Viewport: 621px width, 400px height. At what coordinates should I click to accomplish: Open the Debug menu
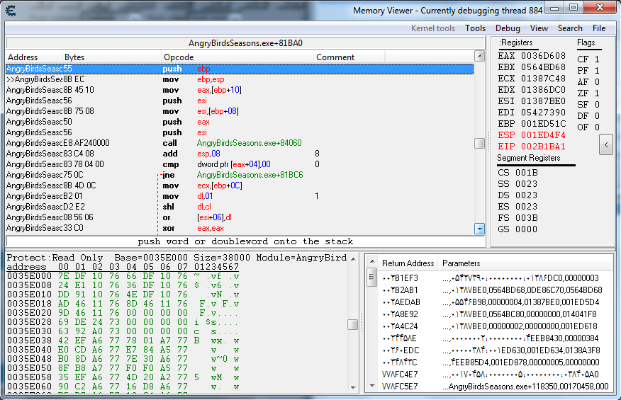click(x=508, y=28)
